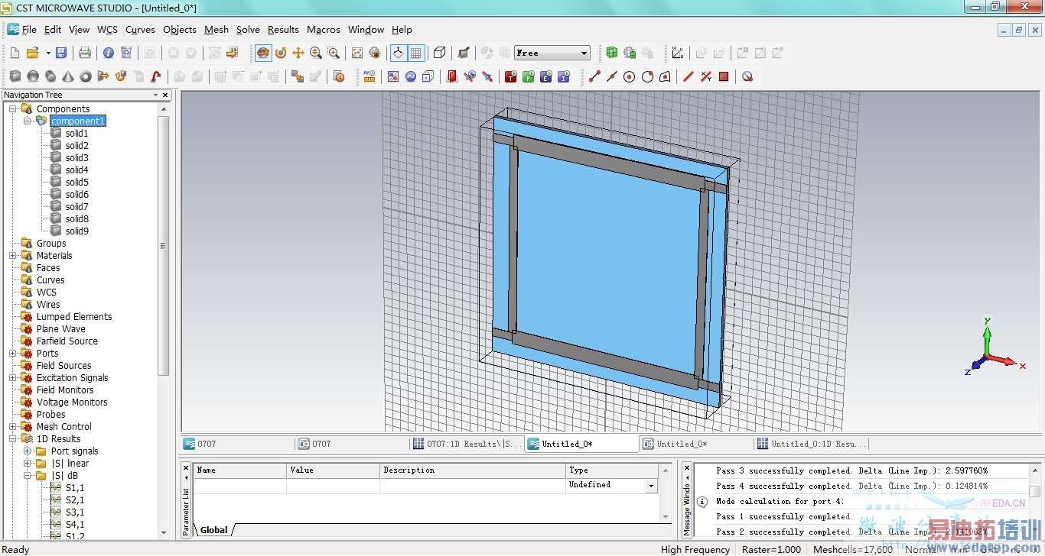Create a Sphere solid
This screenshot has width=1045, height=556.
point(33,76)
